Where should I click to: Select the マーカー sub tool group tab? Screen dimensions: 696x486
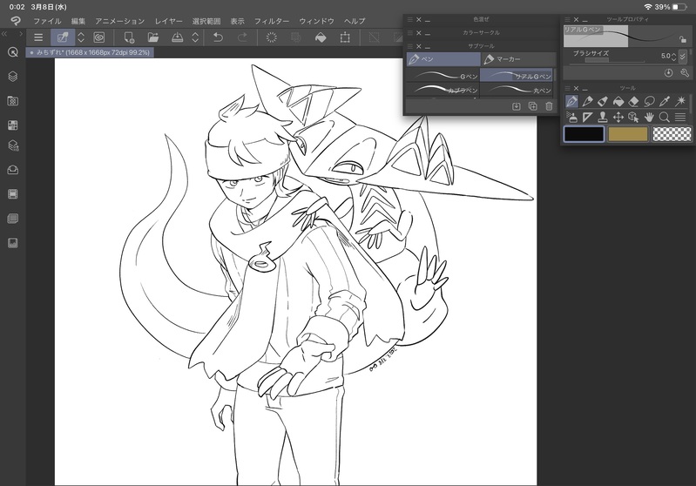tap(518, 59)
